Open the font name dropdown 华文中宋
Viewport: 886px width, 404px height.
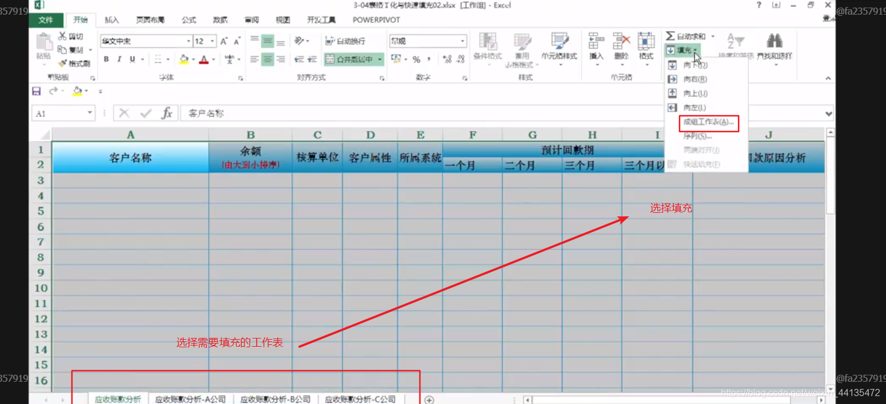tap(189, 41)
